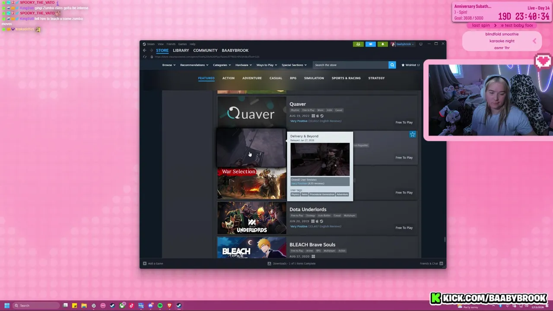The image size is (553, 311).
Task: Click the Downloads status icon
Action: pyautogui.click(x=269, y=263)
